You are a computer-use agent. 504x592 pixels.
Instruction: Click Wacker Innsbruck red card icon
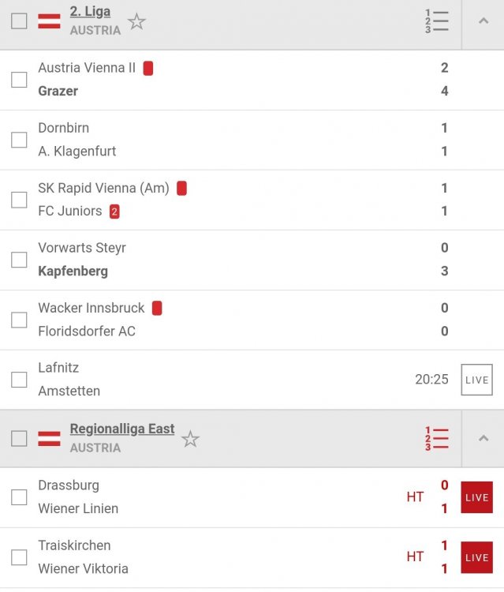click(157, 308)
